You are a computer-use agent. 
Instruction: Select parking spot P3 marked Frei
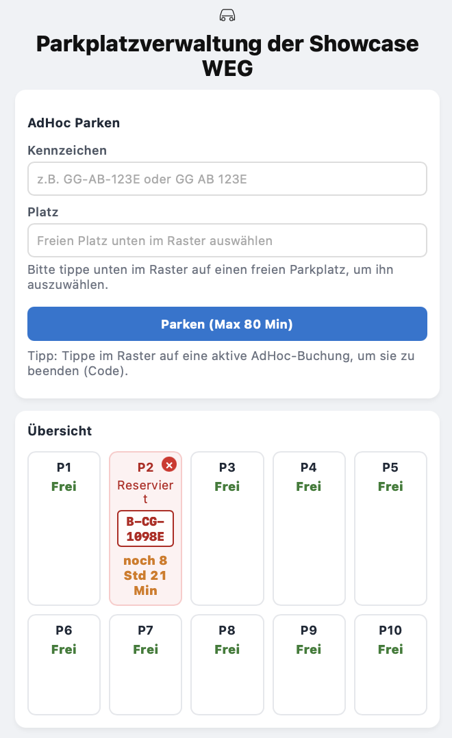227,528
